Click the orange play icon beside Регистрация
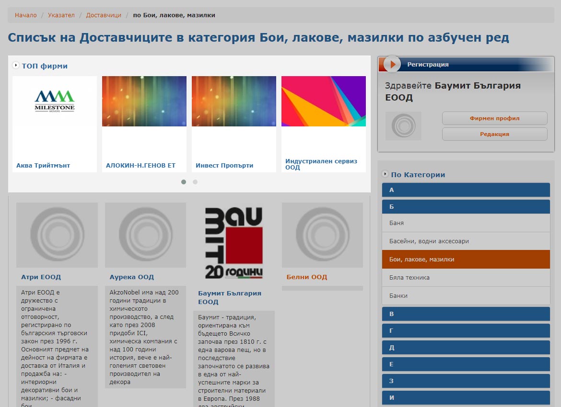The width and height of the screenshot is (561, 407). pyautogui.click(x=392, y=64)
